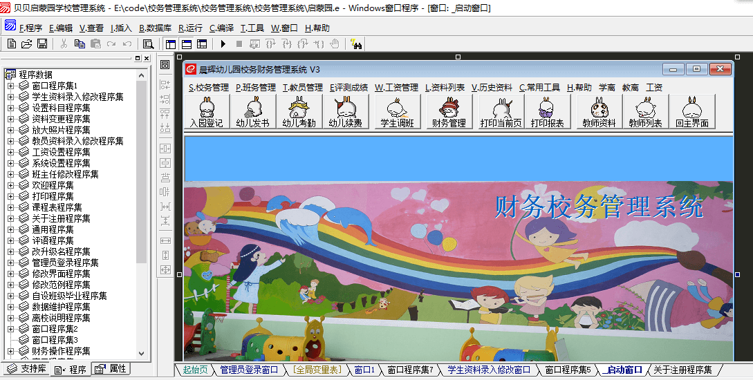Screen dimensions: 753x380
Task: Click the find binoculars toolbar icon
Action: (x=357, y=44)
